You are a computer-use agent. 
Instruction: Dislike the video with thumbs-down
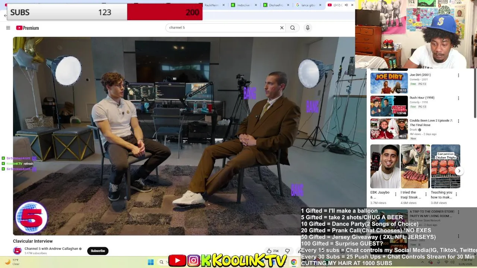click(287, 251)
